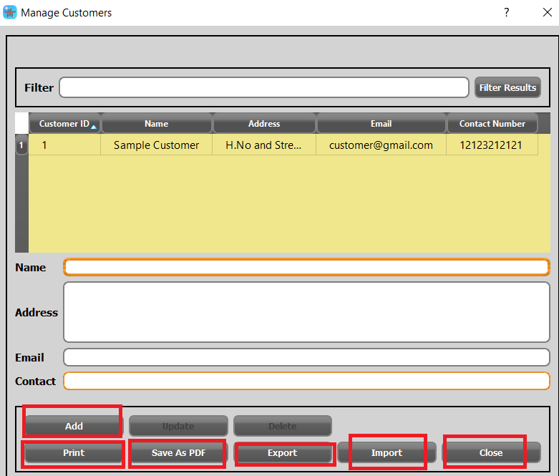Select row 1 using its row header
This screenshot has height=476, width=559.
click(21, 145)
